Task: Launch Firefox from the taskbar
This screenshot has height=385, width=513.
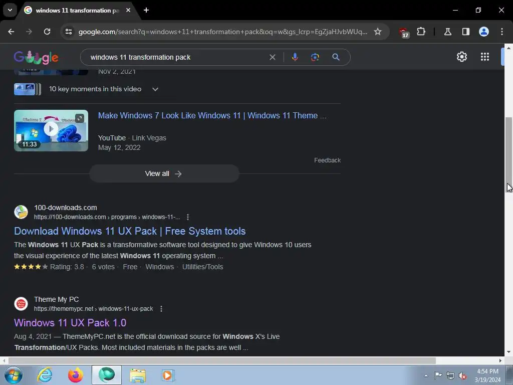Action: coord(76,375)
